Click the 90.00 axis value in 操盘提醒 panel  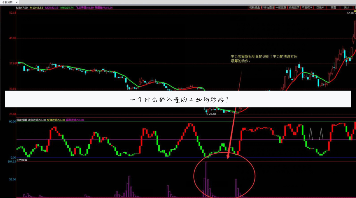pyautogui.click(x=13, y=121)
